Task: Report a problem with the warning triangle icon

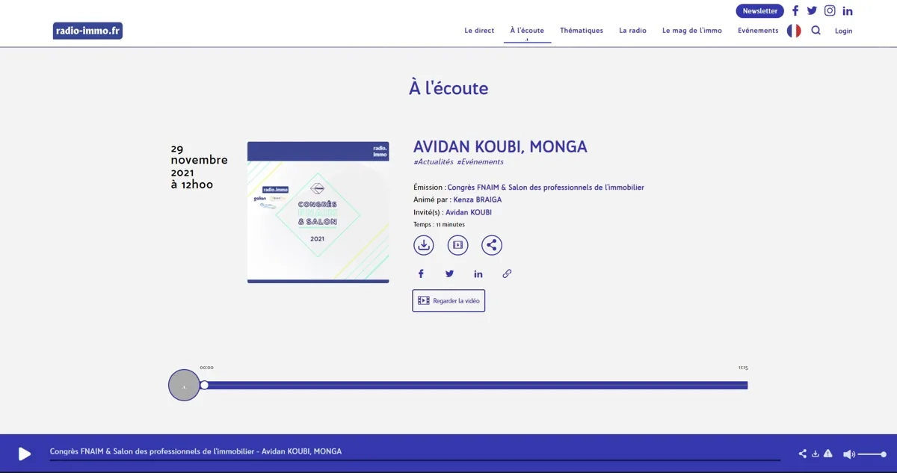Action: point(827,454)
